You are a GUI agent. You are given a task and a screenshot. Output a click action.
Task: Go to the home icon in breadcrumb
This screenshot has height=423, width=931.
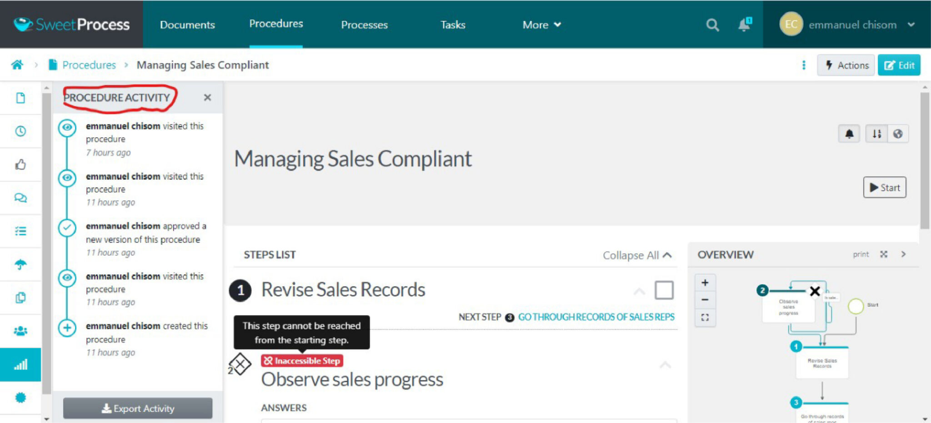tap(17, 65)
